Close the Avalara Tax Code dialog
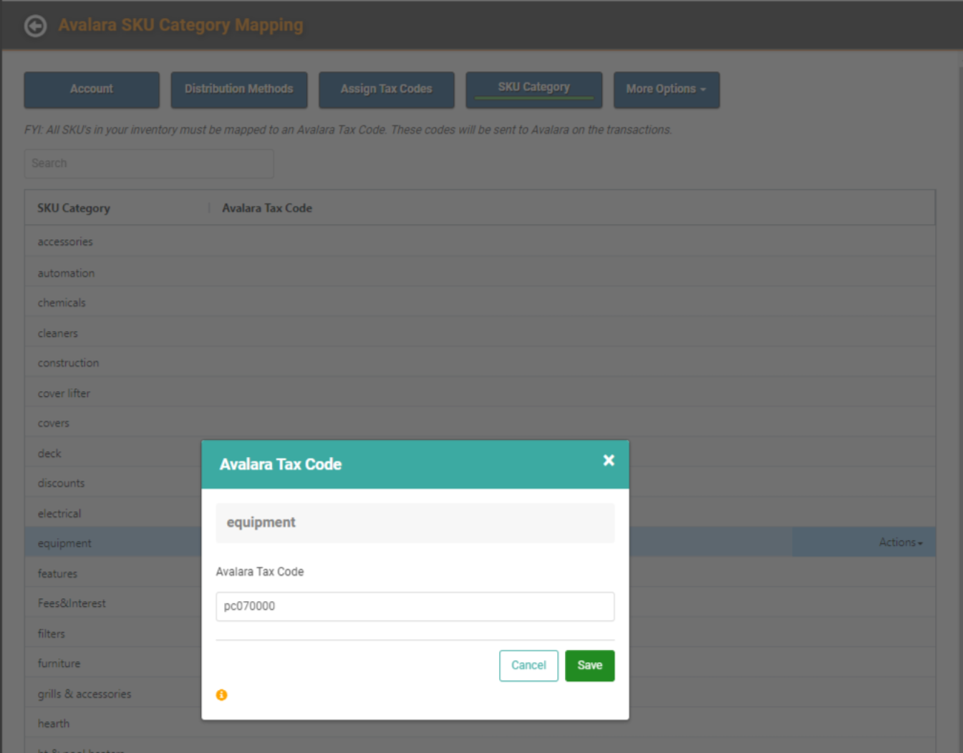 [x=609, y=460]
